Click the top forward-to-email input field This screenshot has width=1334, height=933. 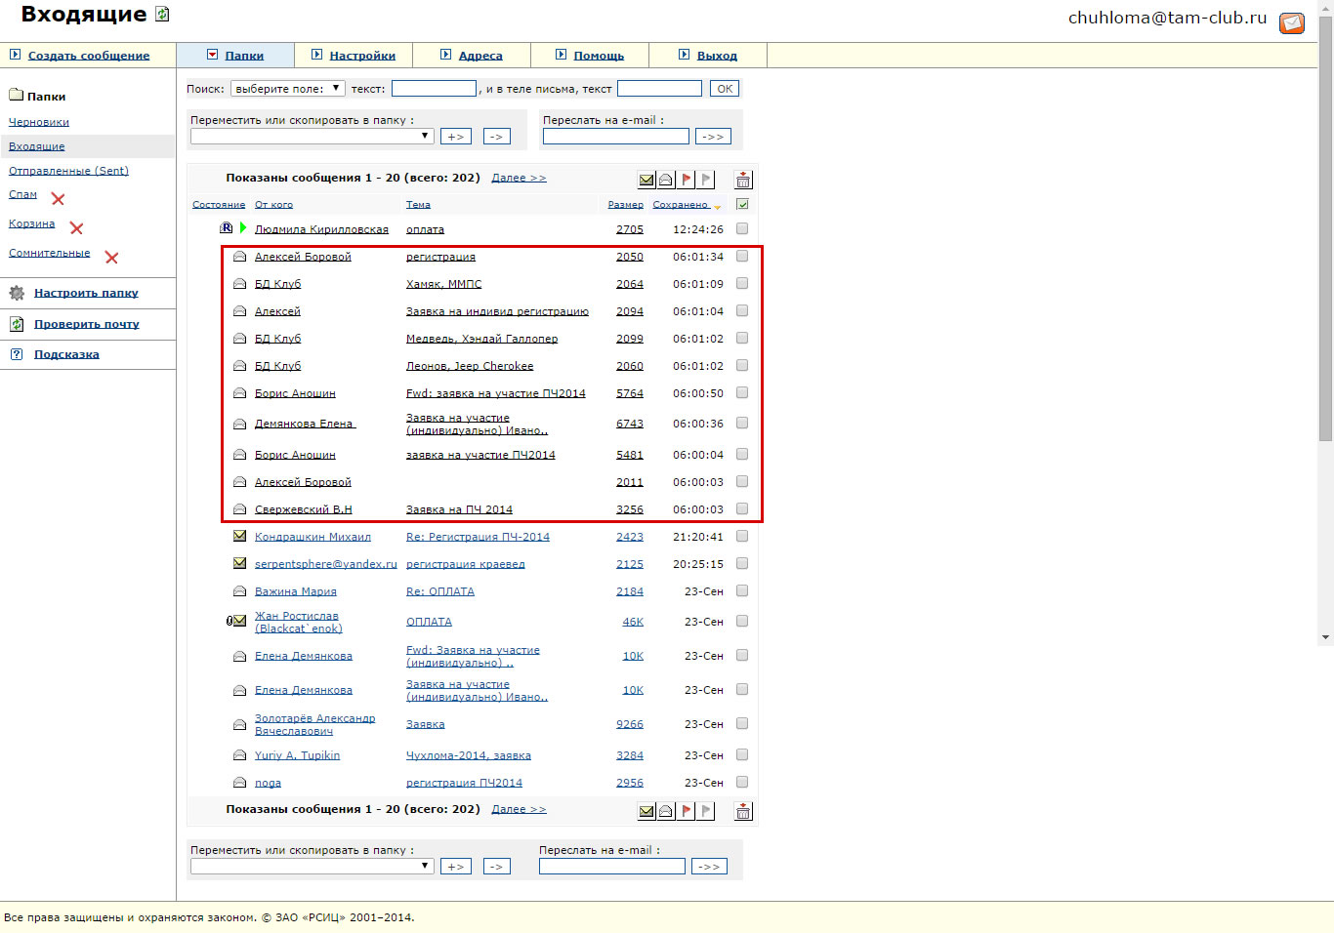pos(615,137)
